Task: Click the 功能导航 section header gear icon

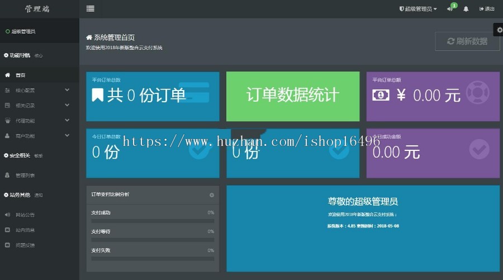Action: (x=6, y=55)
